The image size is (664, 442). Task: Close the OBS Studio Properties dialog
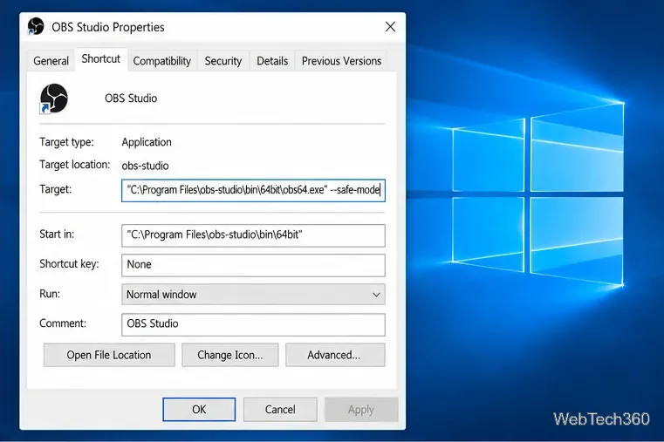390,27
